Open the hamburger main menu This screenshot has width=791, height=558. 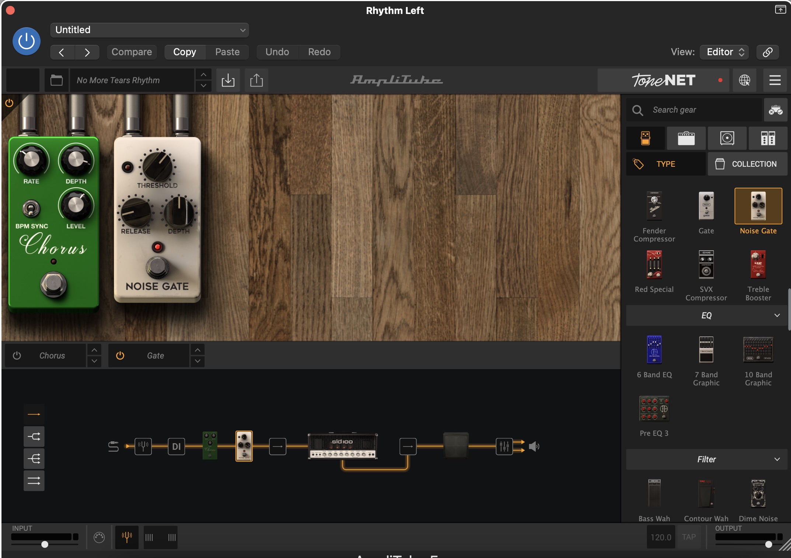(x=775, y=80)
